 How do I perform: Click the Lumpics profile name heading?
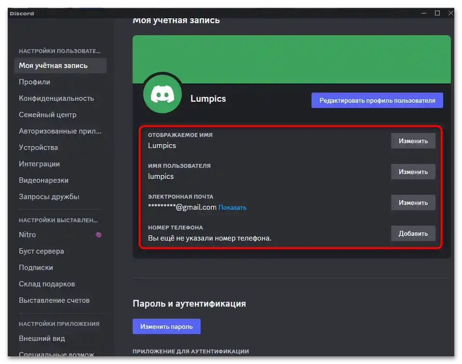[208, 99]
